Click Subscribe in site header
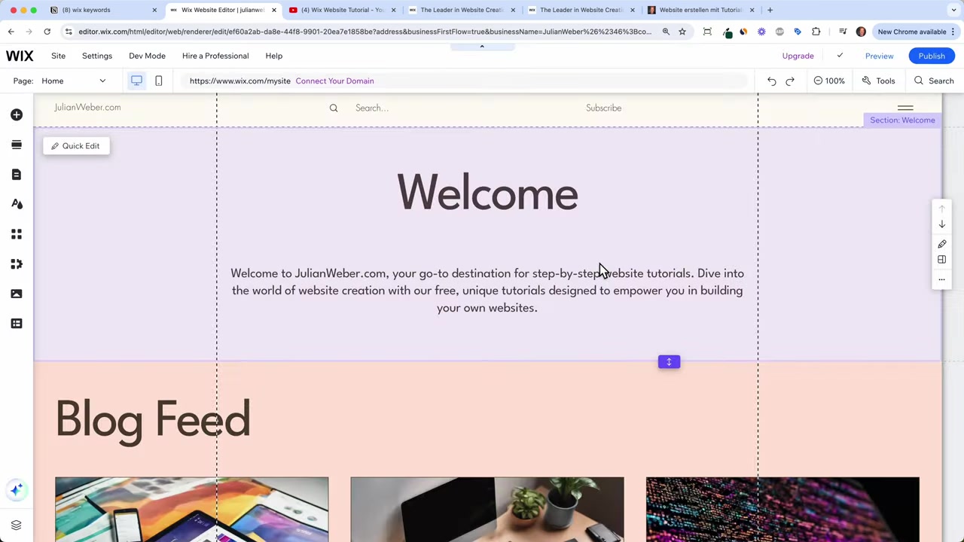 click(x=604, y=108)
